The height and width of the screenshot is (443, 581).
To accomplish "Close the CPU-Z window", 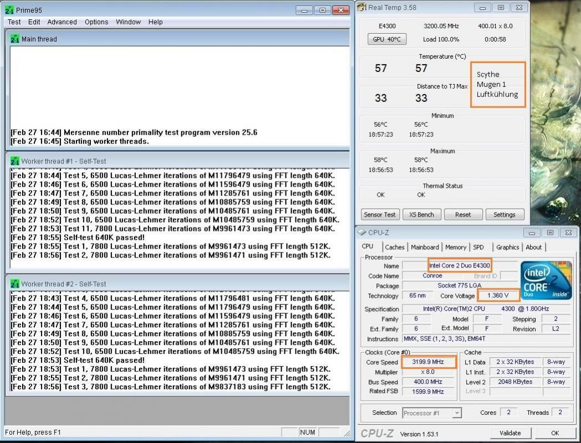I will (568, 233).
